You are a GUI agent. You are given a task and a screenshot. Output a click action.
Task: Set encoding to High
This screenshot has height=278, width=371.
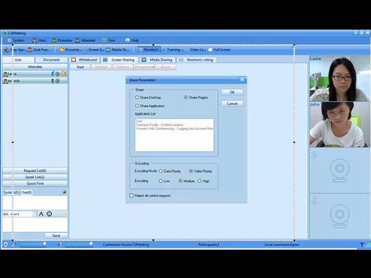200,181
